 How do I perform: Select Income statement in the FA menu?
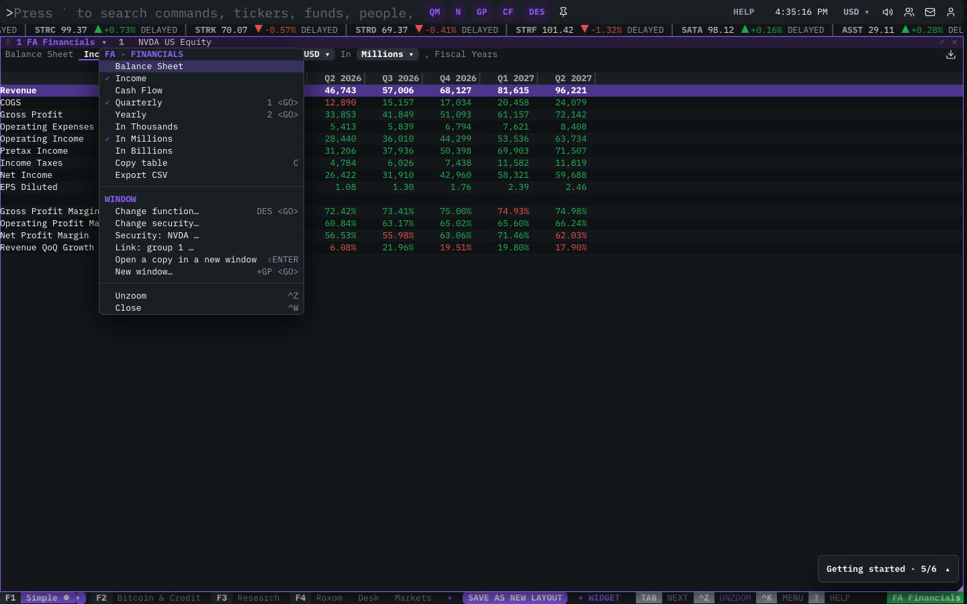click(x=201, y=79)
